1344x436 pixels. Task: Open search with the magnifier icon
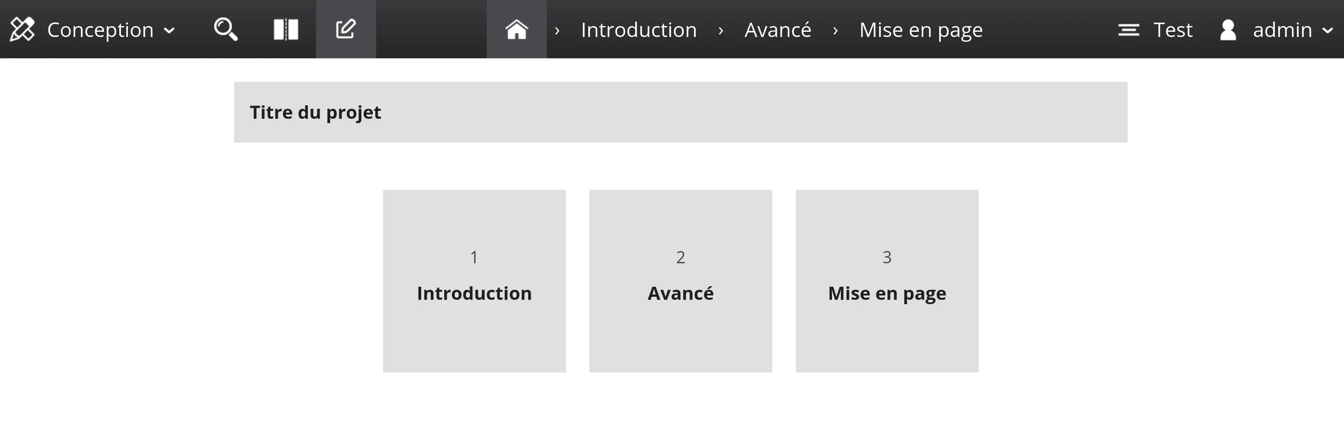226,29
